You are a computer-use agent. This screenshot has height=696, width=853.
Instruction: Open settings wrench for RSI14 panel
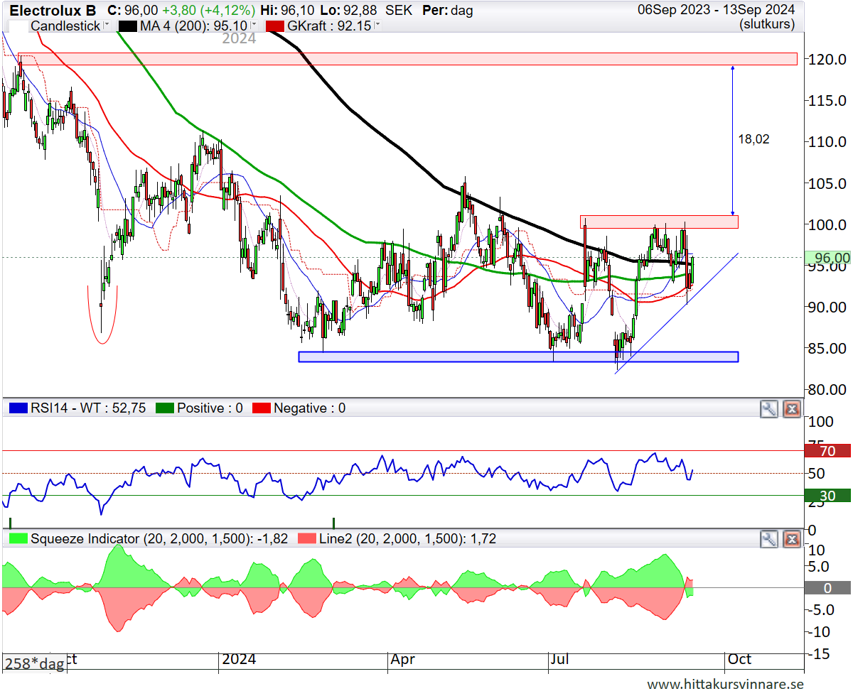[768, 408]
